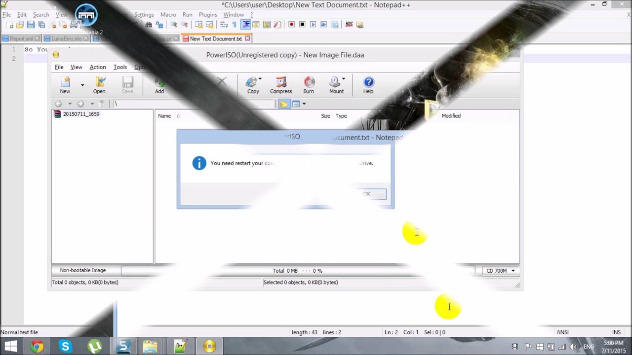Click PowerISO back navigation arrow
The image size is (632, 355).
click(x=58, y=104)
